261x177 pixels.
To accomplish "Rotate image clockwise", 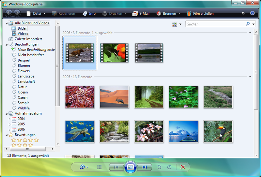I will 169,167.
